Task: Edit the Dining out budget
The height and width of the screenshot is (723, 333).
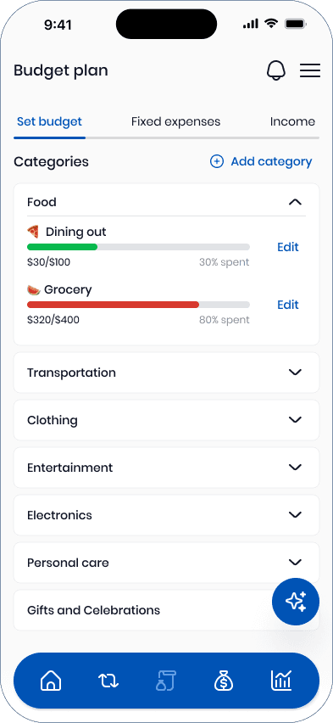Action: pos(288,247)
